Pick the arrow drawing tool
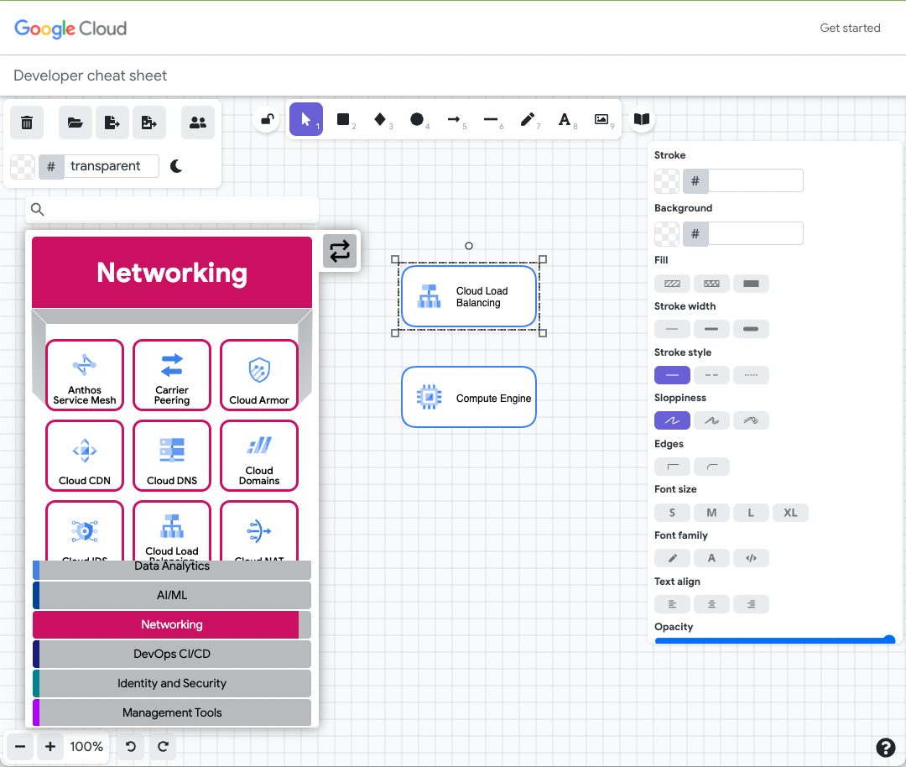Image resolution: width=906 pixels, height=767 pixels. (454, 120)
